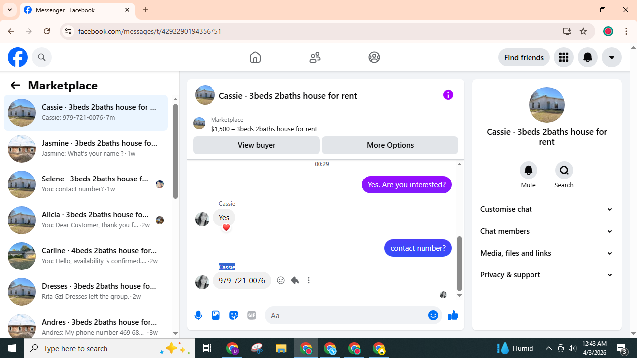Open the Groups icon in top navigation

pos(374,57)
